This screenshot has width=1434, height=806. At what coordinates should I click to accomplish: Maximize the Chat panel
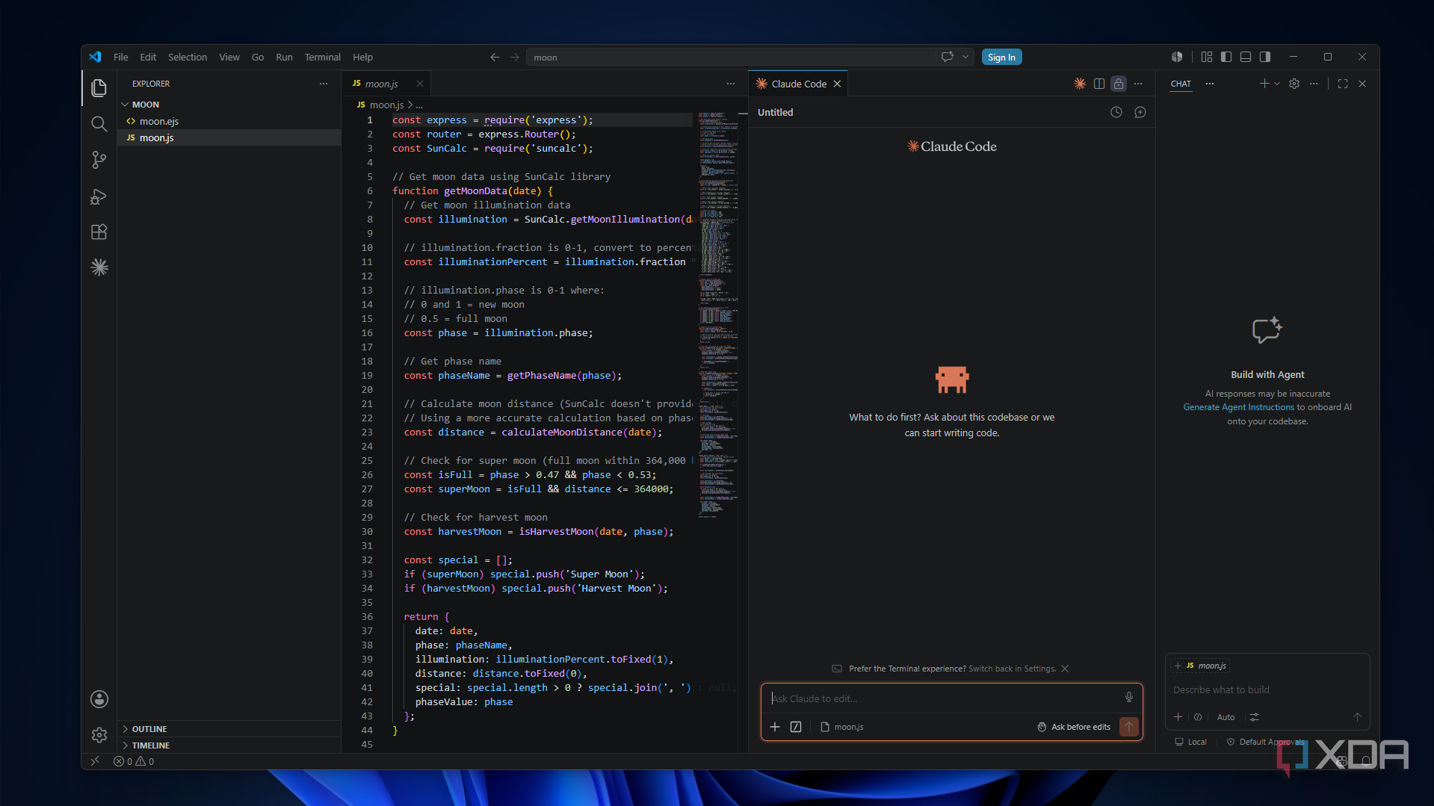click(1342, 84)
